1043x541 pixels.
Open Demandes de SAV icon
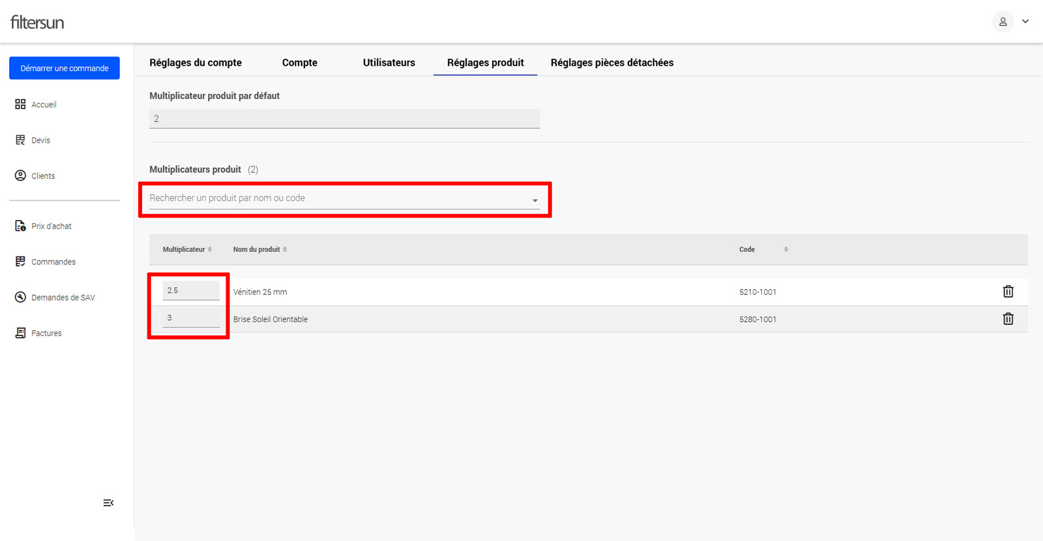pyautogui.click(x=20, y=298)
